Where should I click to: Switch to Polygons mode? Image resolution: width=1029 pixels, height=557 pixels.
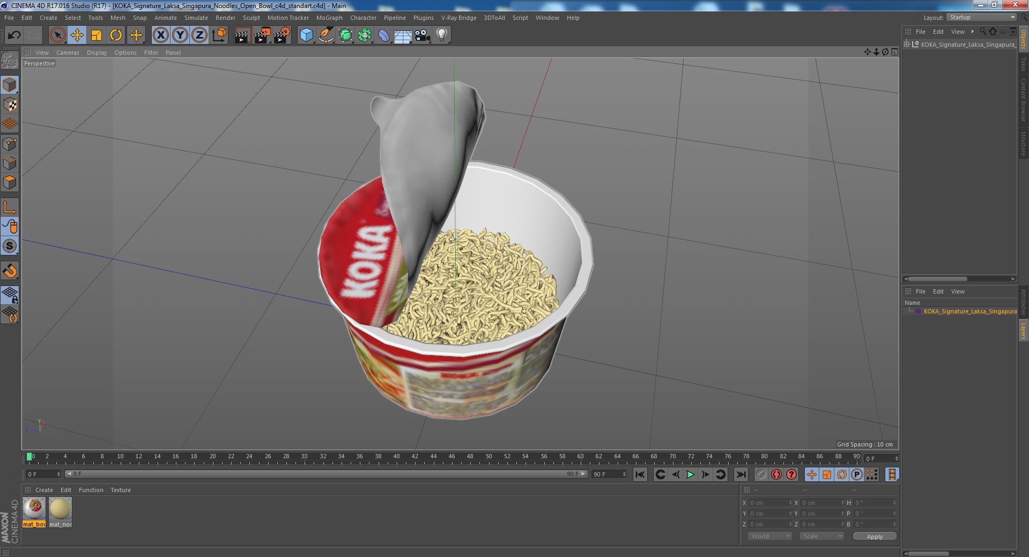tap(10, 182)
